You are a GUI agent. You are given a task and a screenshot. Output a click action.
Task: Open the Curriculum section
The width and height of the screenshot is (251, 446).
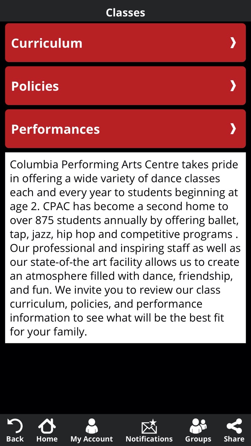(x=125, y=43)
